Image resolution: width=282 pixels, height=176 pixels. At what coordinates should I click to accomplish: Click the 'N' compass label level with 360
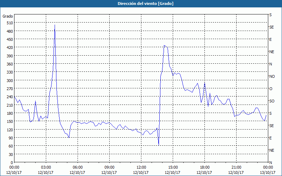[x=271, y=64]
